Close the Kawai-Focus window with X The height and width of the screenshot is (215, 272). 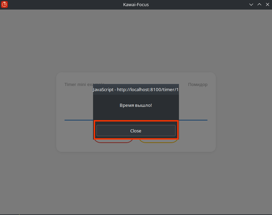(267, 4)
